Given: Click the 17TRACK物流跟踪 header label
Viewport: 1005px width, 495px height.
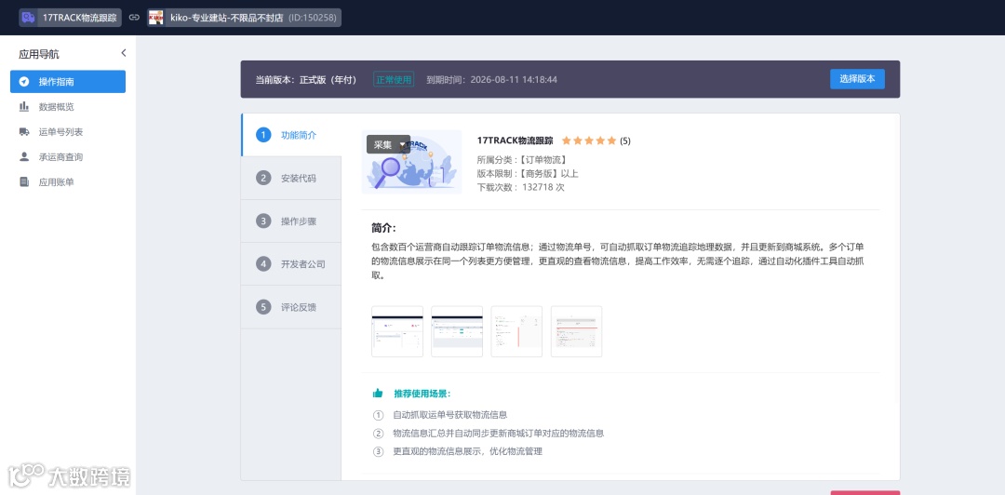Looking at the screenshot, I should 79,18.
